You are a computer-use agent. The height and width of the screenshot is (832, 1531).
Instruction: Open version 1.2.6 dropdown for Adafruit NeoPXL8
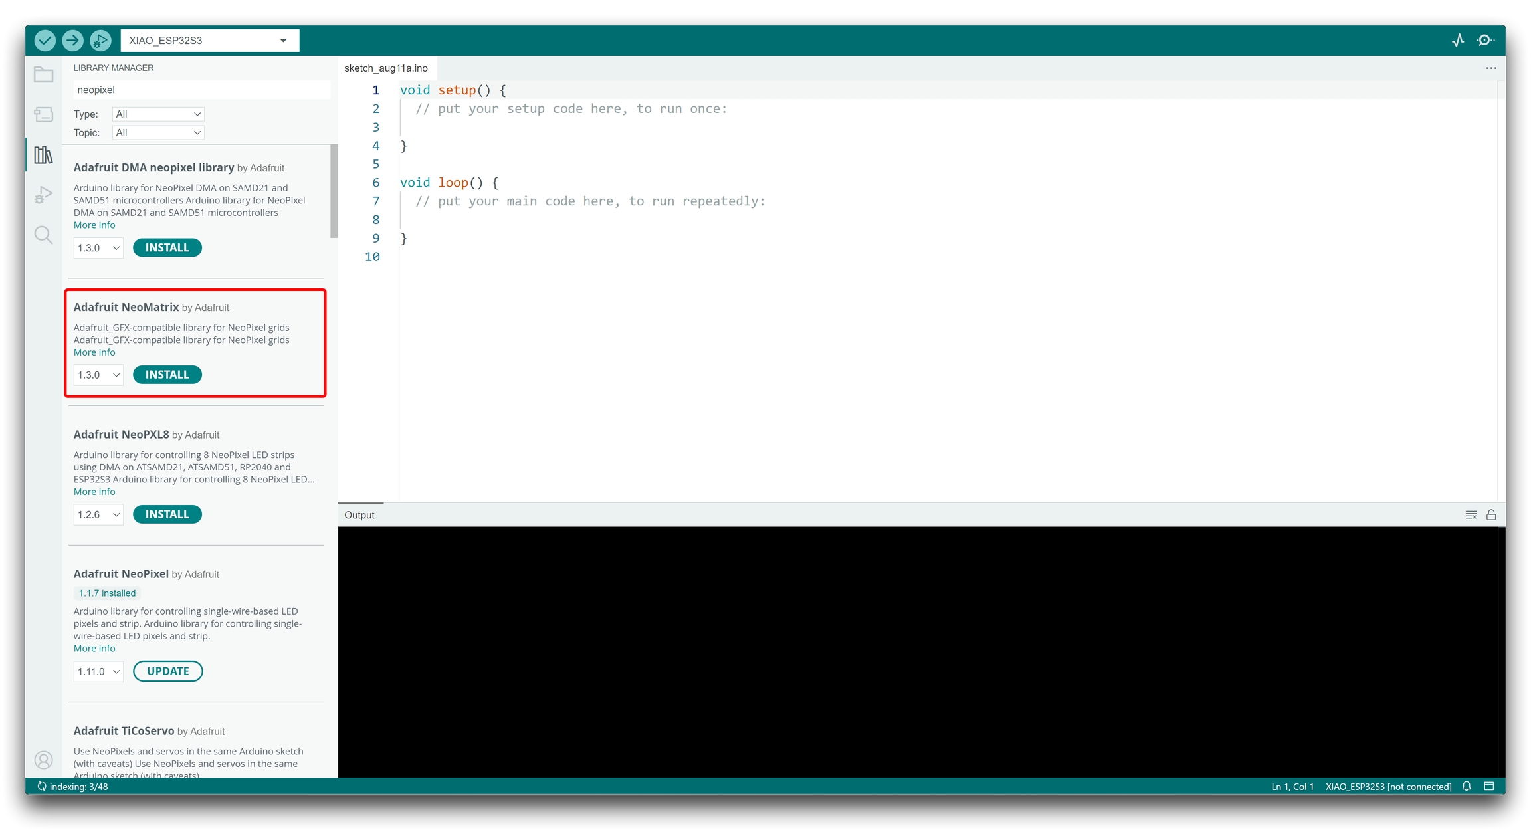[98, 515]
